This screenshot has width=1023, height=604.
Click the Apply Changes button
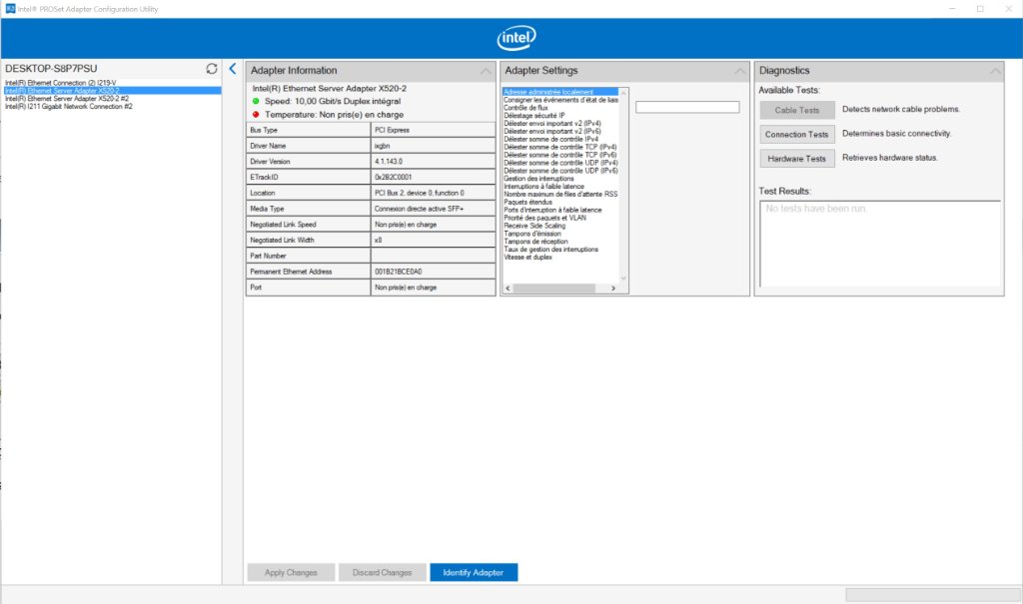pos(290,572)
